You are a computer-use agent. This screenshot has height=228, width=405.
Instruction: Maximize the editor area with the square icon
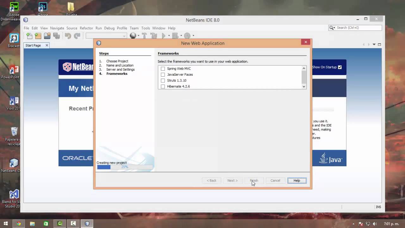(x=379, y=45)
